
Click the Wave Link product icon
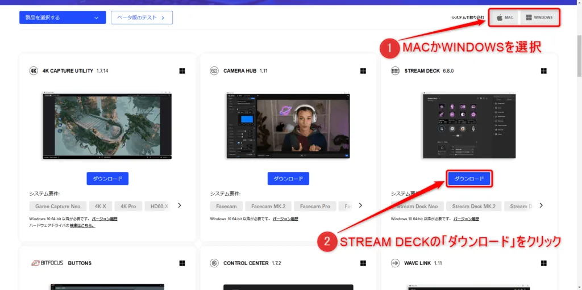point(396,263)
